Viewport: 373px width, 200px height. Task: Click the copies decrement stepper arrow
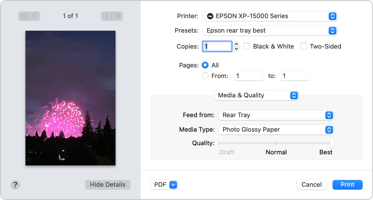236,48
